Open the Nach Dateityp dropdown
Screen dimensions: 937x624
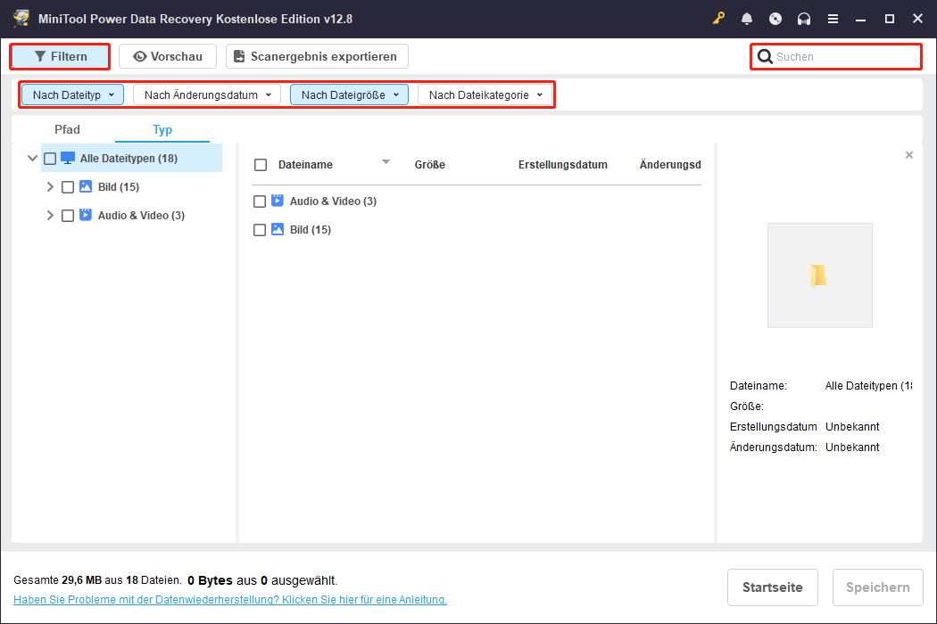[x=71, y=94]
